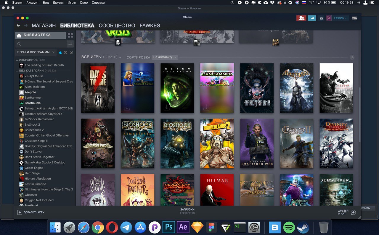Open Opera browser from the Dock

tap(112, 227)
